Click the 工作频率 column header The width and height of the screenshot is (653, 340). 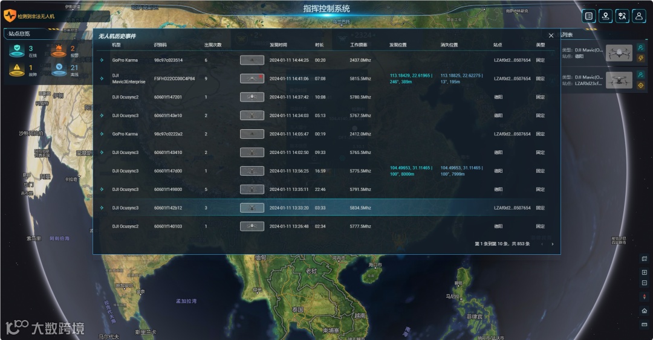359,45
